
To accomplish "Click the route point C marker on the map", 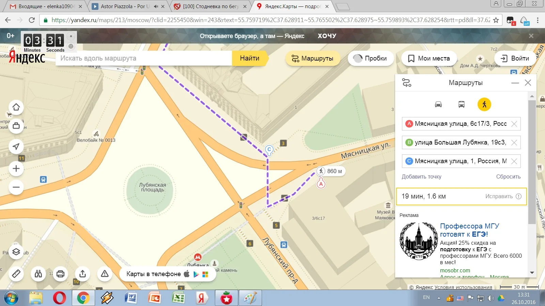I will click(269, 150).
